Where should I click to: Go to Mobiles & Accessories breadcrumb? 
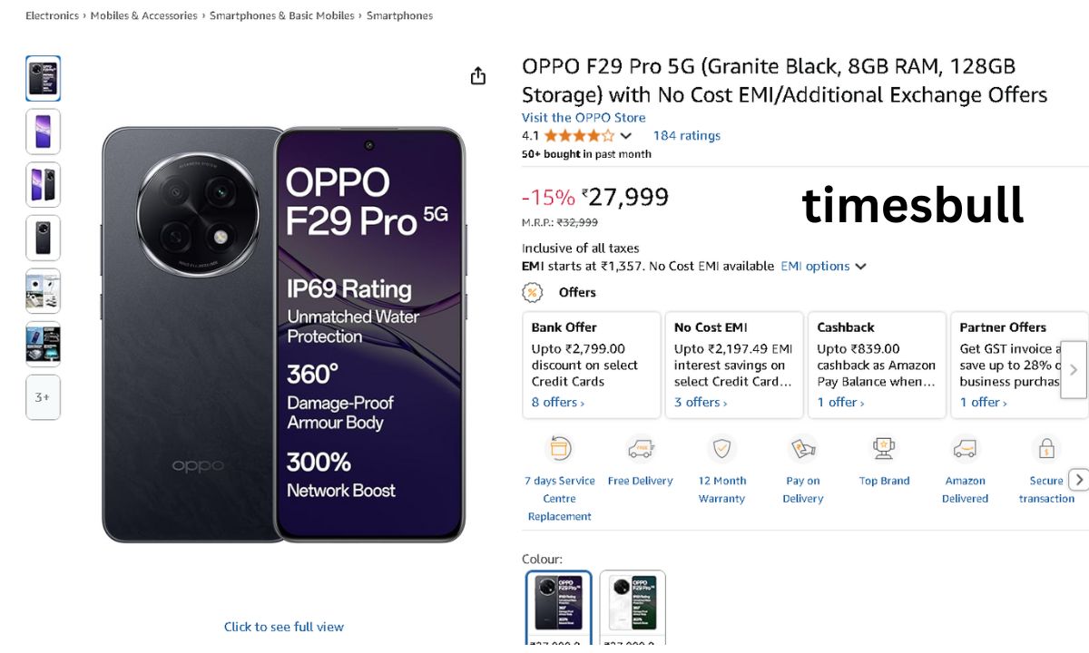click(143, 15)
